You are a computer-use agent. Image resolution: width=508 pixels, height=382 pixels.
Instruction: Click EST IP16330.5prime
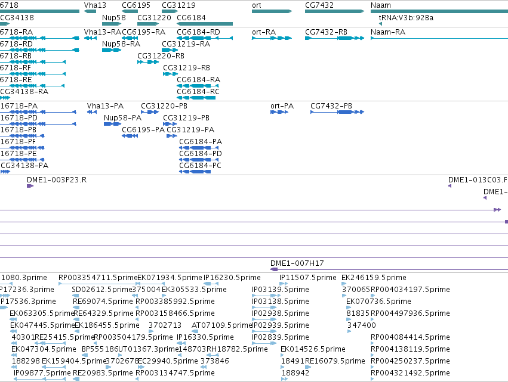(x=181, y=343)
